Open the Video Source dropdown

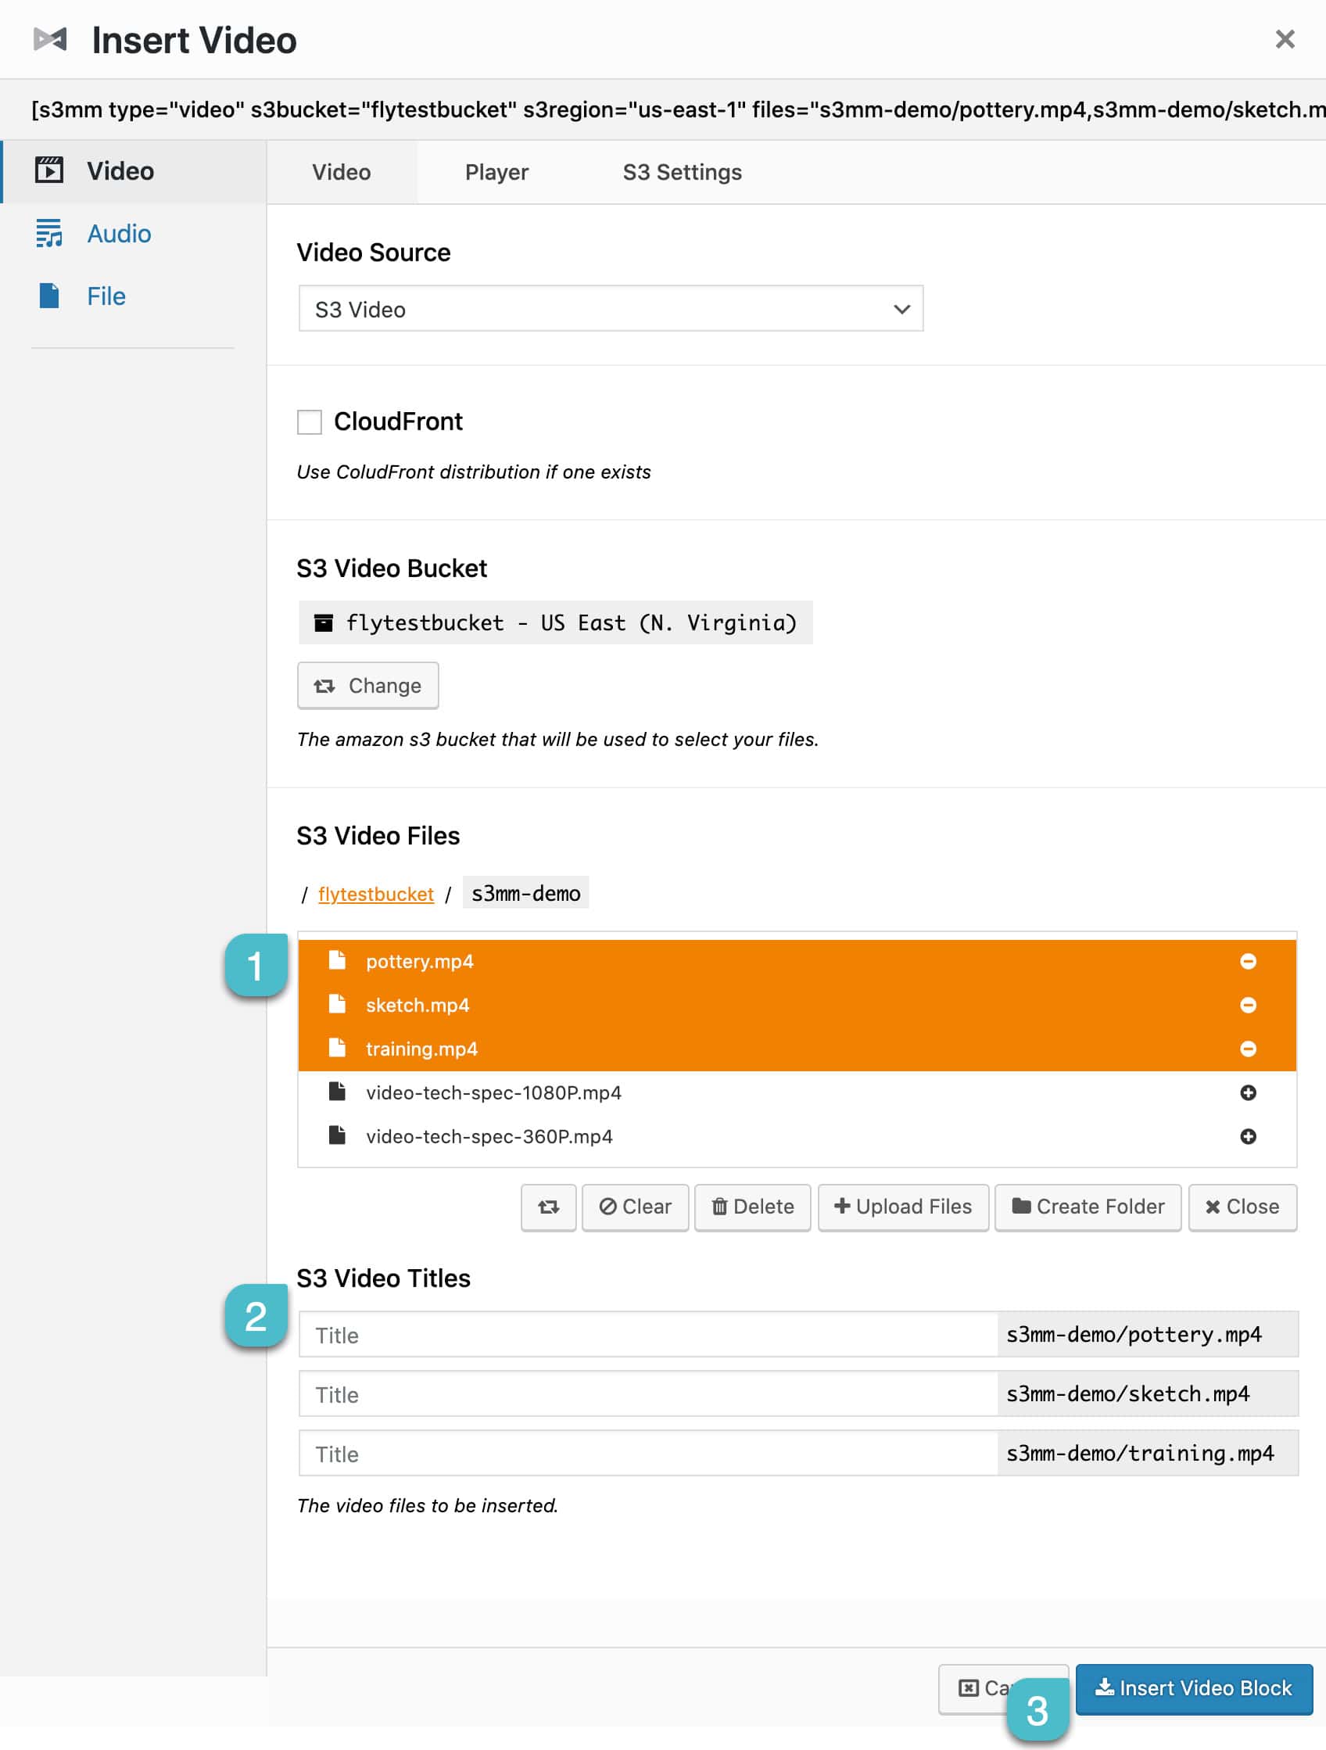610,309
